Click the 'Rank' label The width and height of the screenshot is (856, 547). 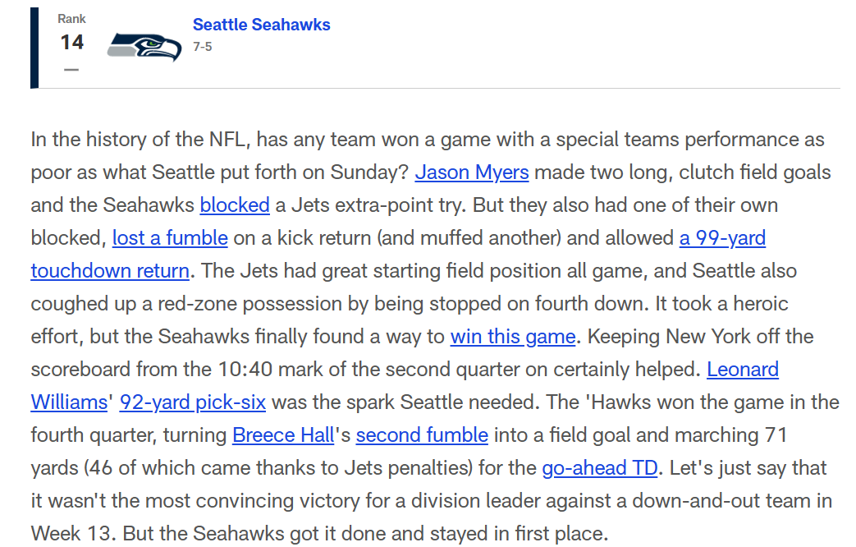pos(71,19)
